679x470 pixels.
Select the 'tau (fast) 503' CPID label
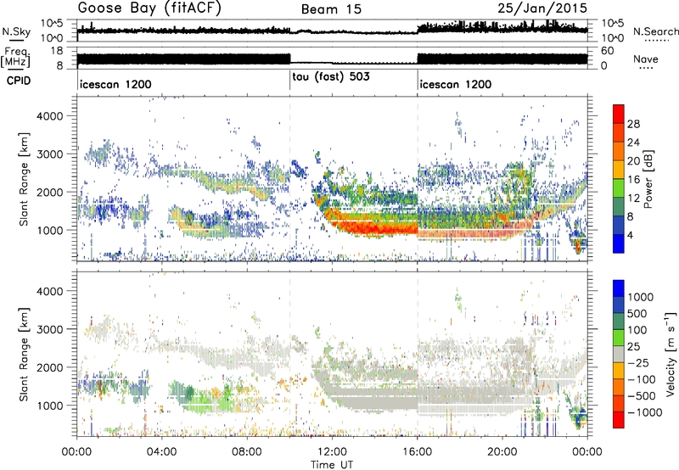(331, 77)
